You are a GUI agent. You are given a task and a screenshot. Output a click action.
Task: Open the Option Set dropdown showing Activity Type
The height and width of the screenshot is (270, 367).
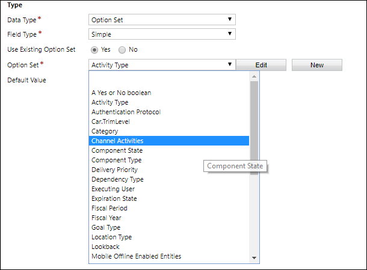tap(162, 65)
